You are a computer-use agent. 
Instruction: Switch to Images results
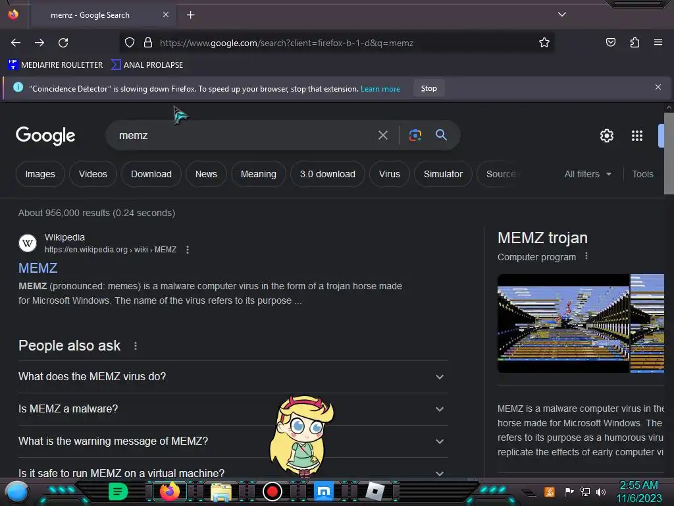[40, 174]
